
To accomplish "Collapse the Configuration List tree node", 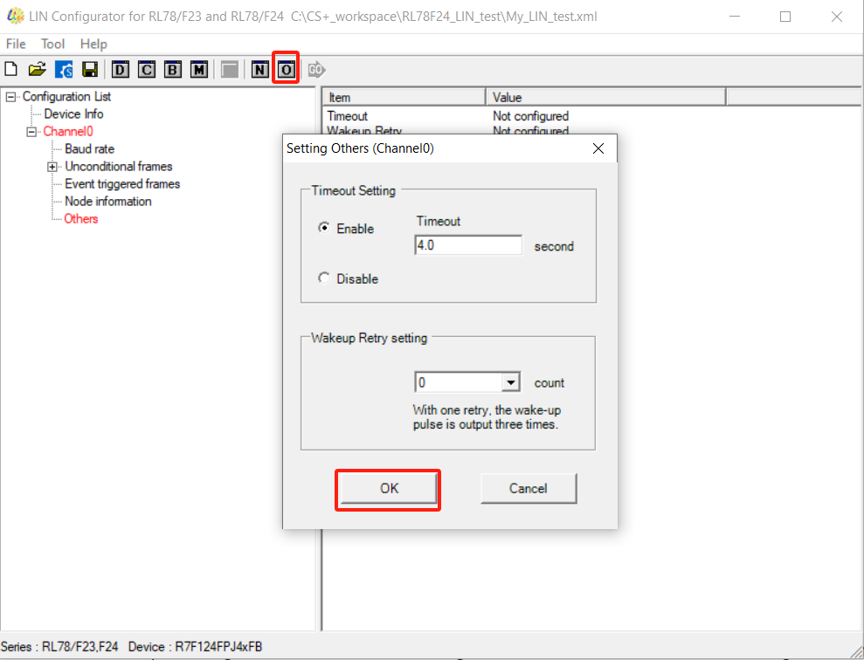I will tap(10, 97).
